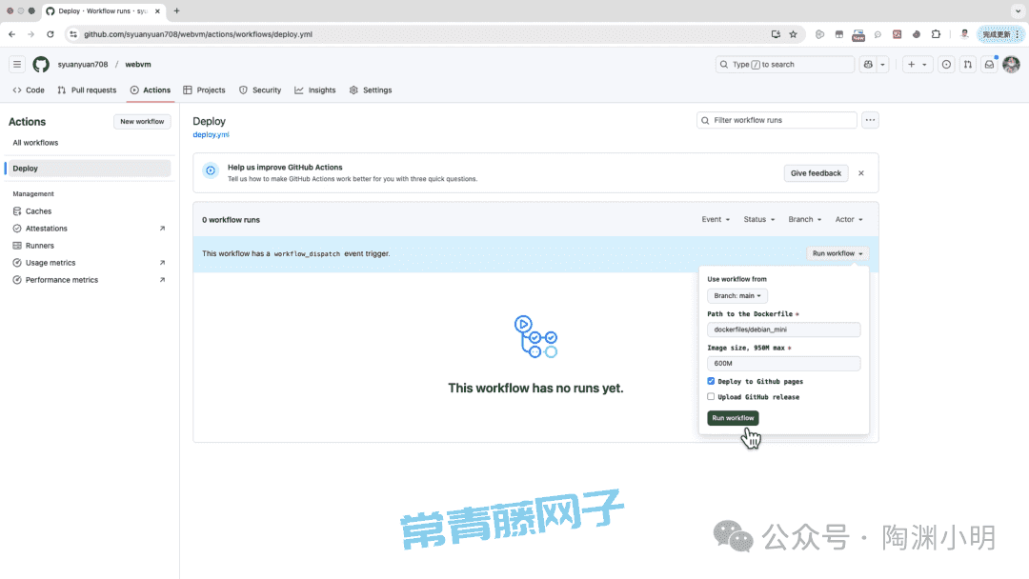The width and height of the screenshot is (1029, 579).
Task: Open the notifications inbox icon
Action: (x=990, y=64)
